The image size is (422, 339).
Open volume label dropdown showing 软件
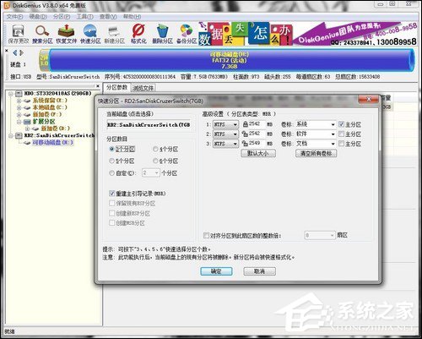click(x=333, y=134)
